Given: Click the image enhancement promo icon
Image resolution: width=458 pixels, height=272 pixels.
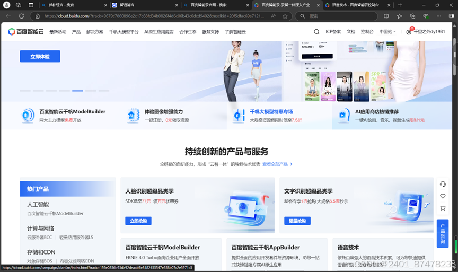Looking at the screenshot, I should point(133,116).
